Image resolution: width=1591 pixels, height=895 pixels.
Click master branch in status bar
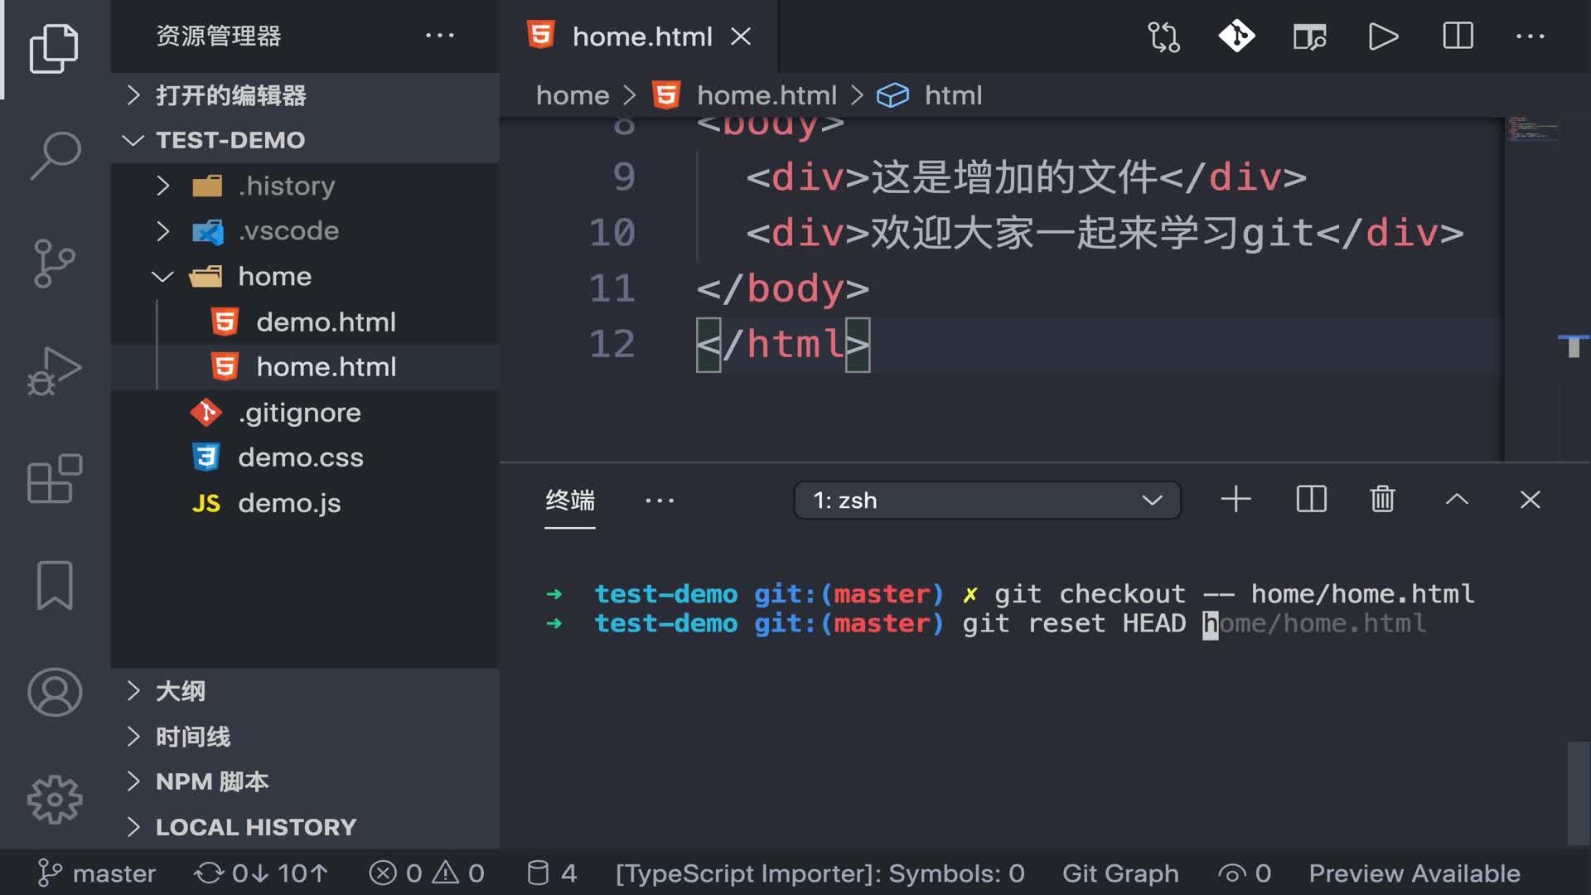click(98, 873)
